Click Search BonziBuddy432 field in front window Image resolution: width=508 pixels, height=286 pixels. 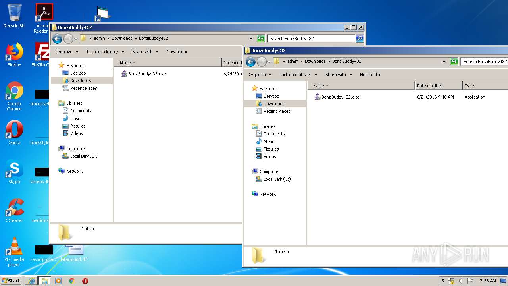pyautogui.click(x=484, y=62)
